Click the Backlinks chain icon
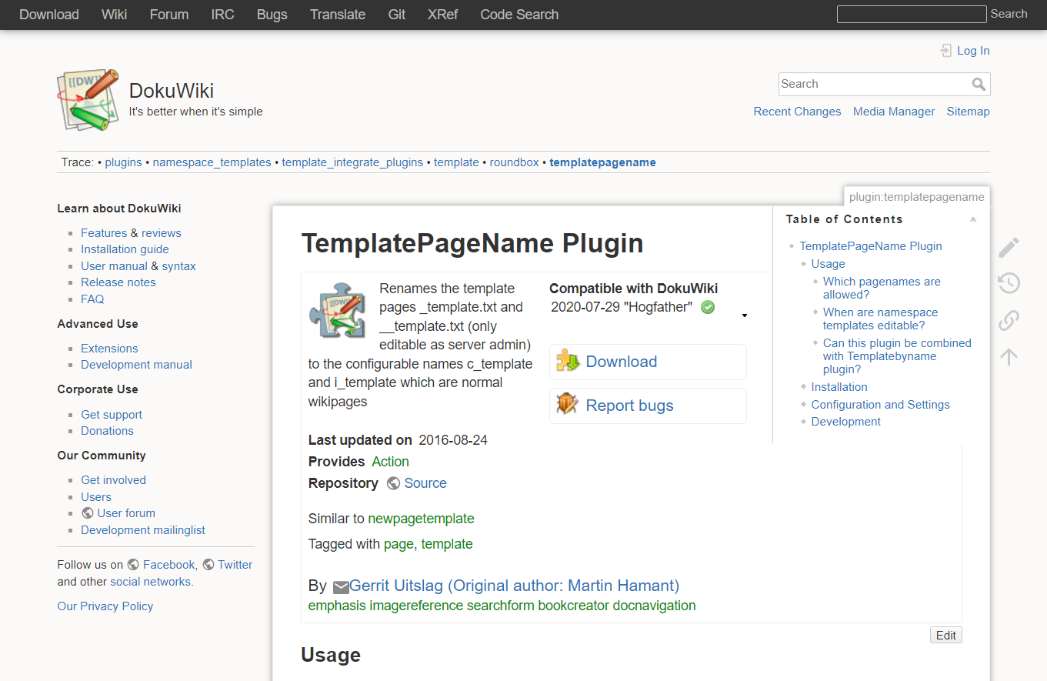This screenshot has height=681, width=1047. 1009,320
